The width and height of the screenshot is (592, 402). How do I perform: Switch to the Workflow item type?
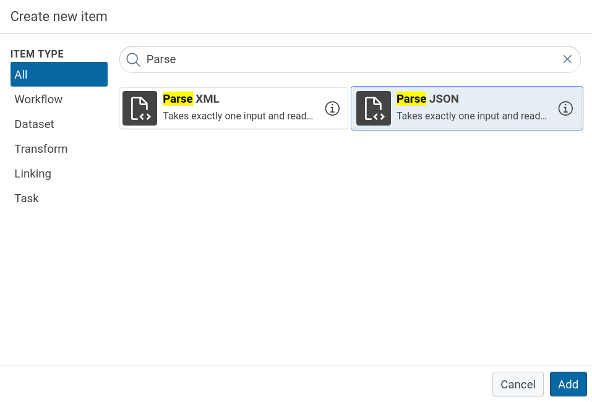(x=38, y=99)
